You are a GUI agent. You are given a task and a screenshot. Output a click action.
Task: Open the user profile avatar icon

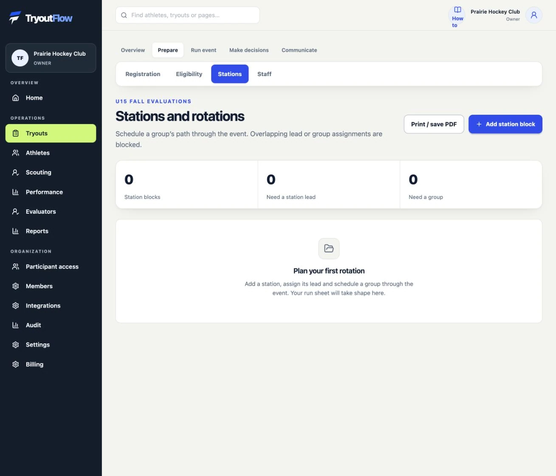(534, 15)
